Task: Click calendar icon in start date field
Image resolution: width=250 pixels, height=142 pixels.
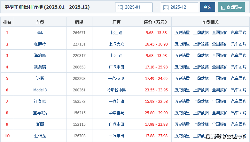Action: click(x=120, y=7)
